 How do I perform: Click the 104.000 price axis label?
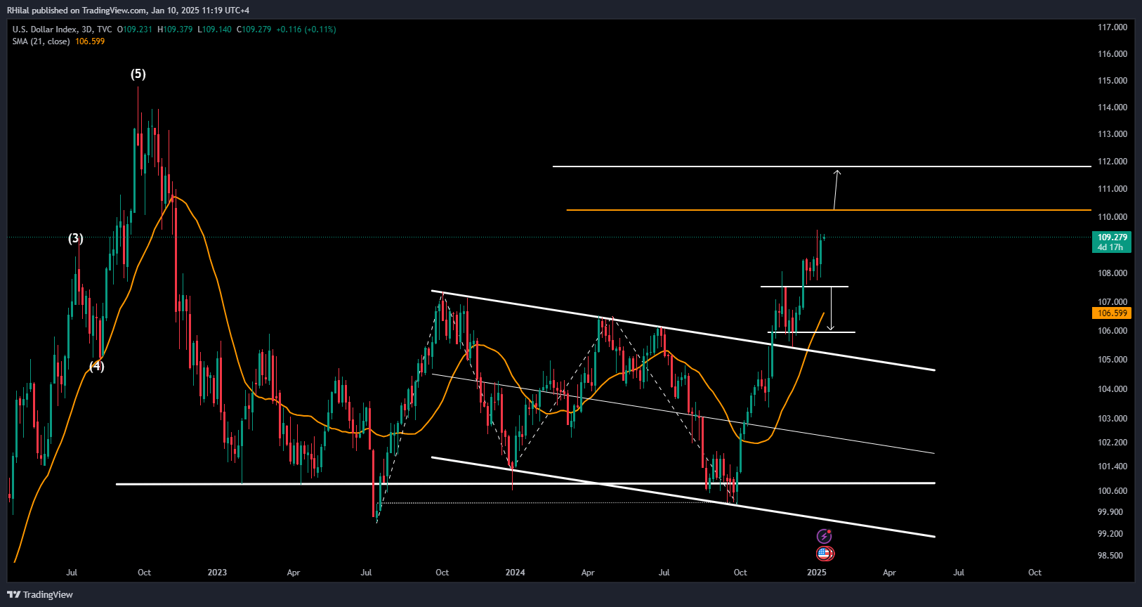click(x=1113, y=389)
